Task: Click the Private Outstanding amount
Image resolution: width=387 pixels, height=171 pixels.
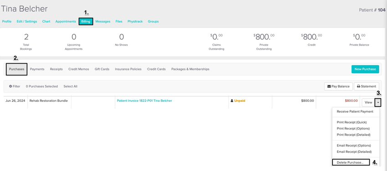Action: pos(264,37)
